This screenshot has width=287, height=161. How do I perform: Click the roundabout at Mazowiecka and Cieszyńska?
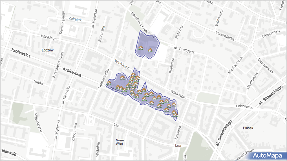pos(251,47)
